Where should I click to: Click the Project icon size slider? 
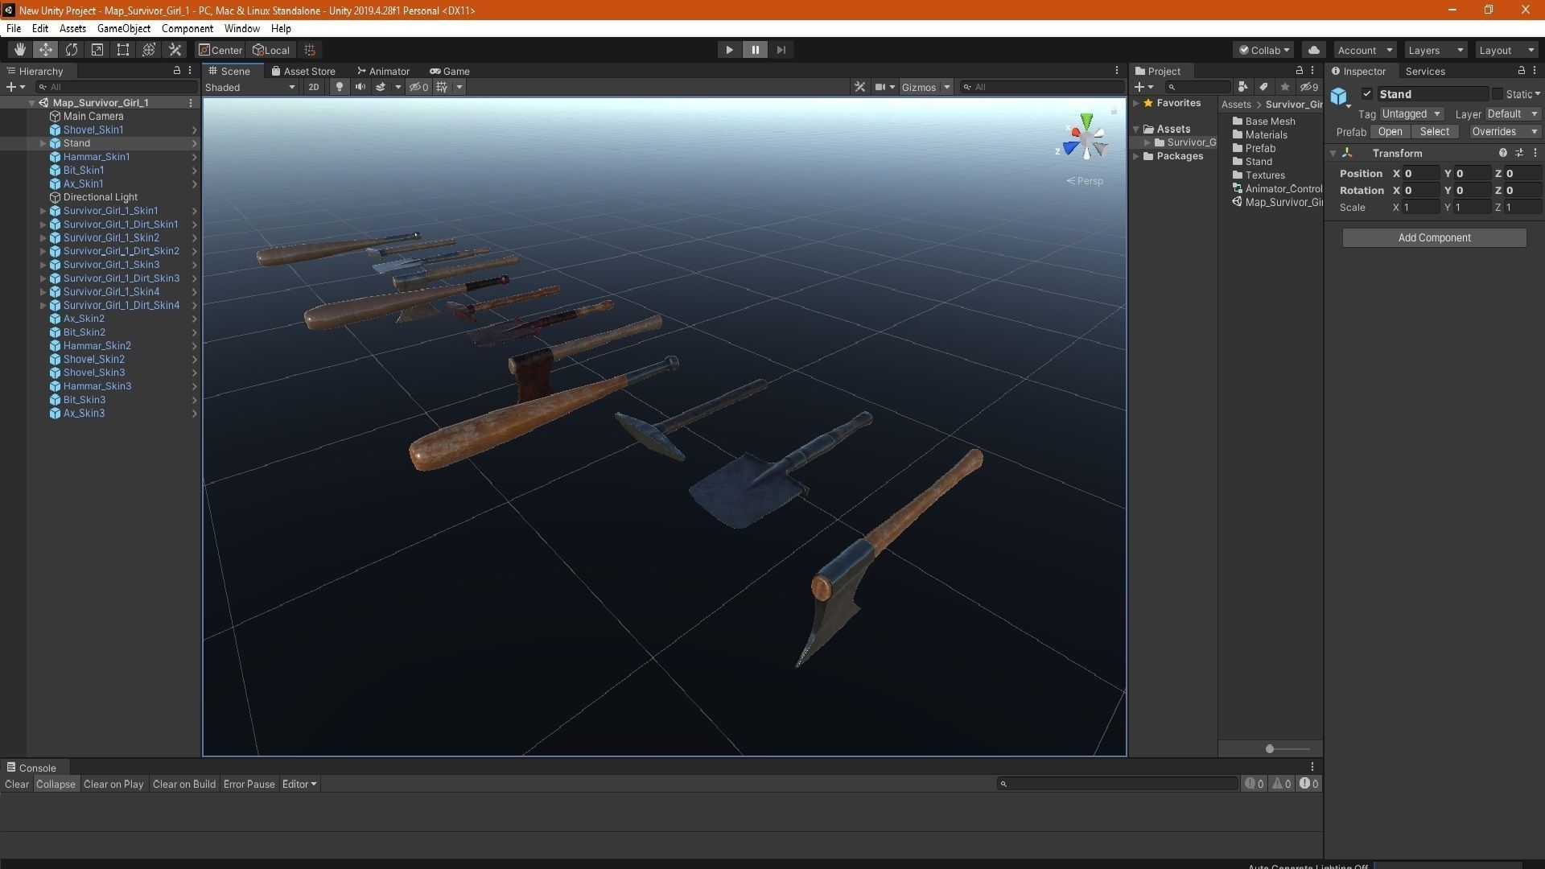pyautogui.click(x=1270, y=749)
